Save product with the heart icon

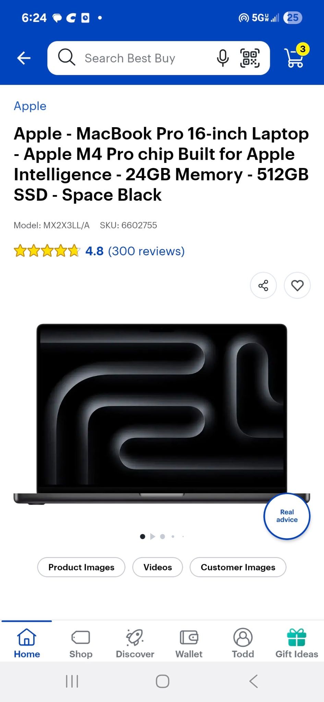[x=297, y=285]
